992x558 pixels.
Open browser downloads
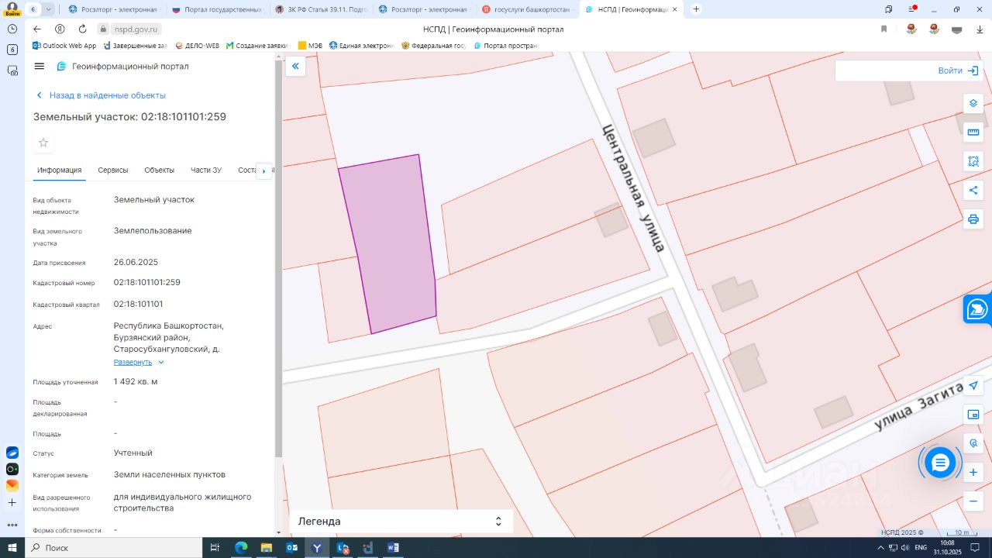click(979, 29)
